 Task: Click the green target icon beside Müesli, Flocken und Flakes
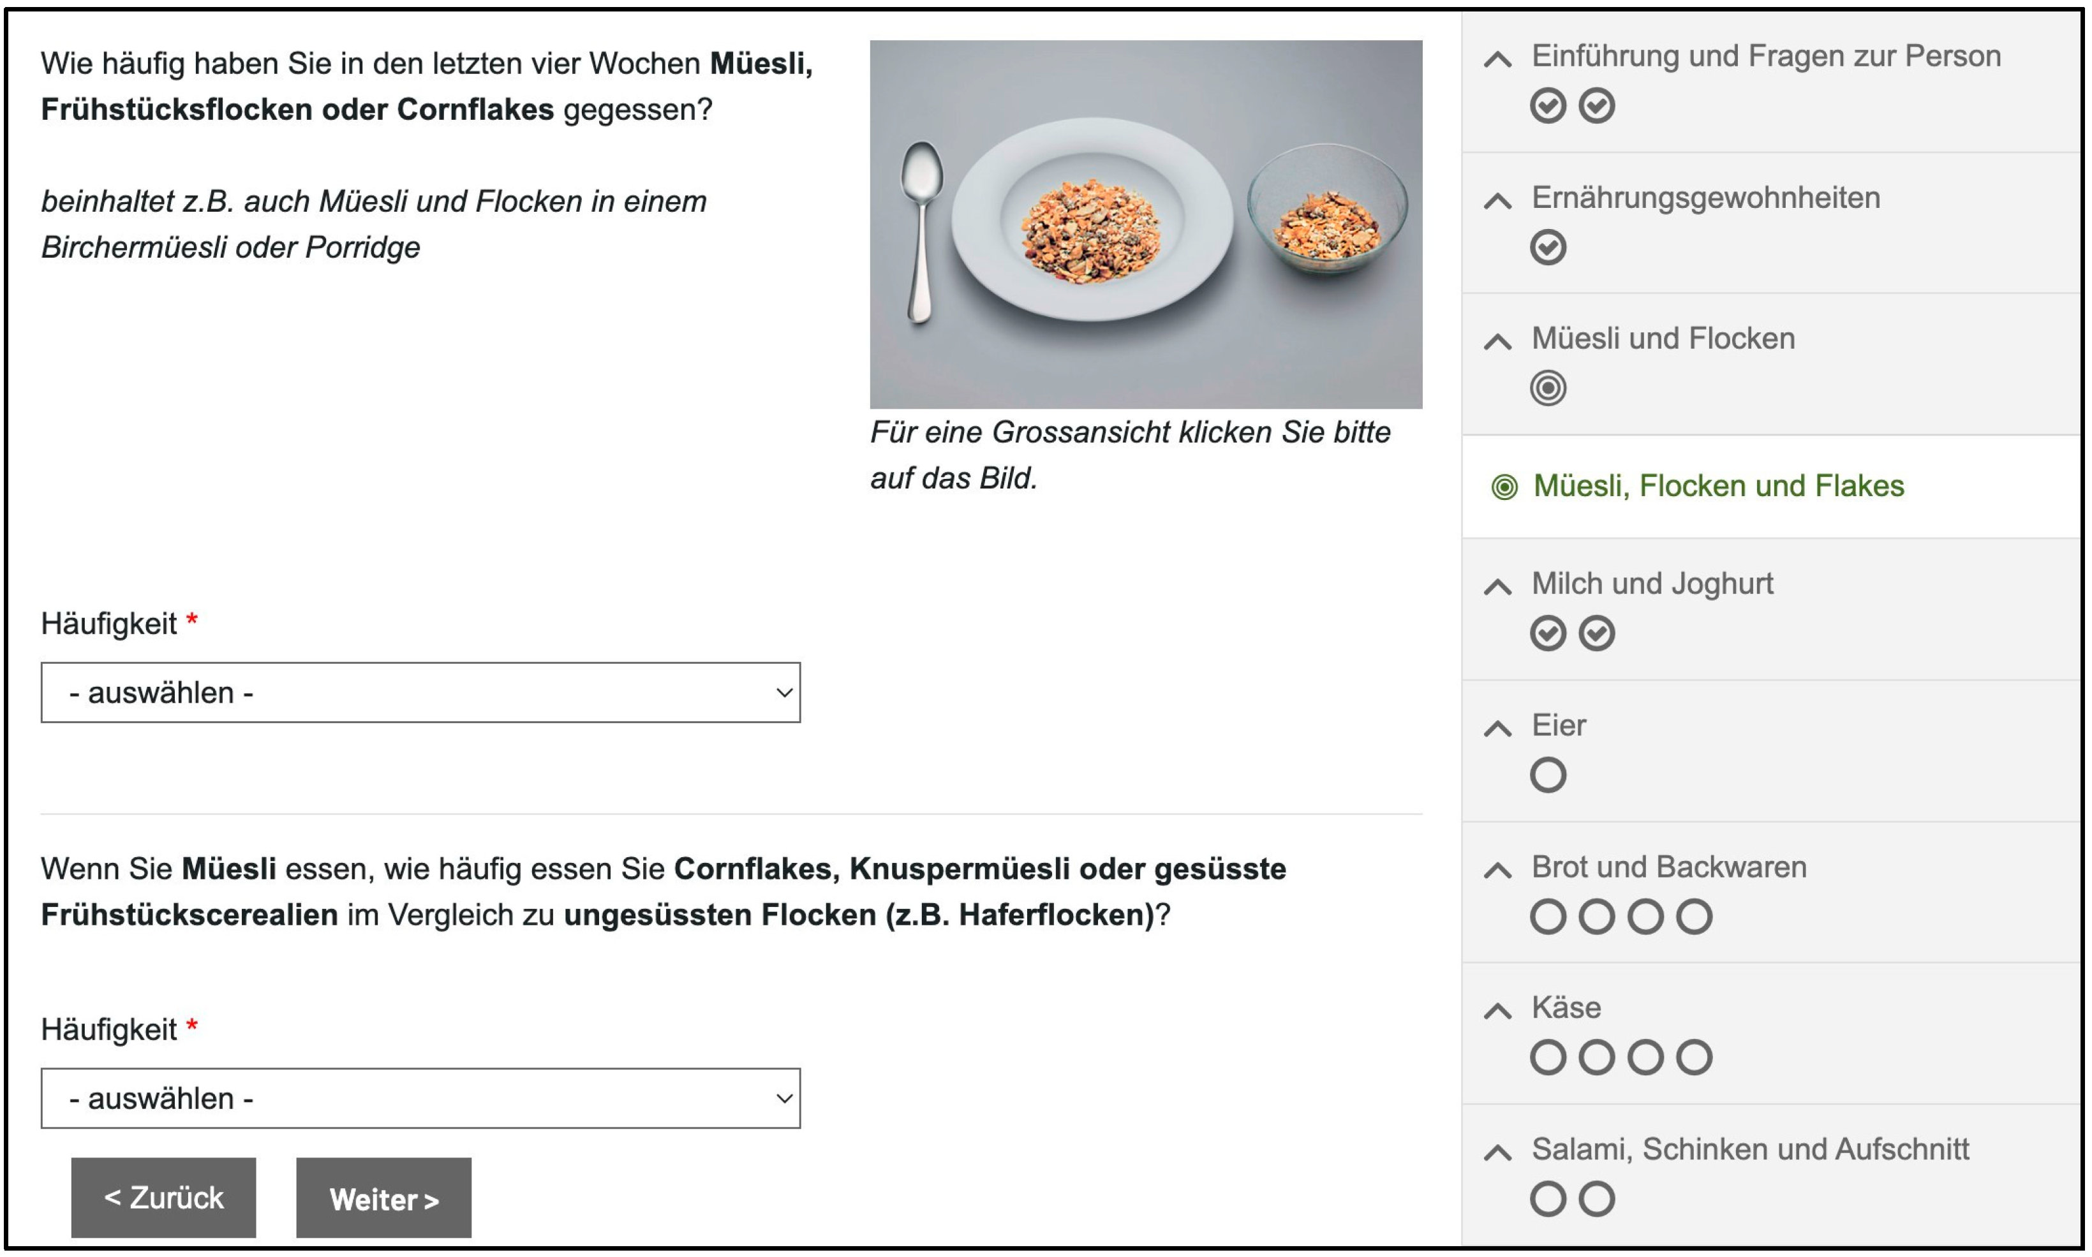click(1504, 487)
